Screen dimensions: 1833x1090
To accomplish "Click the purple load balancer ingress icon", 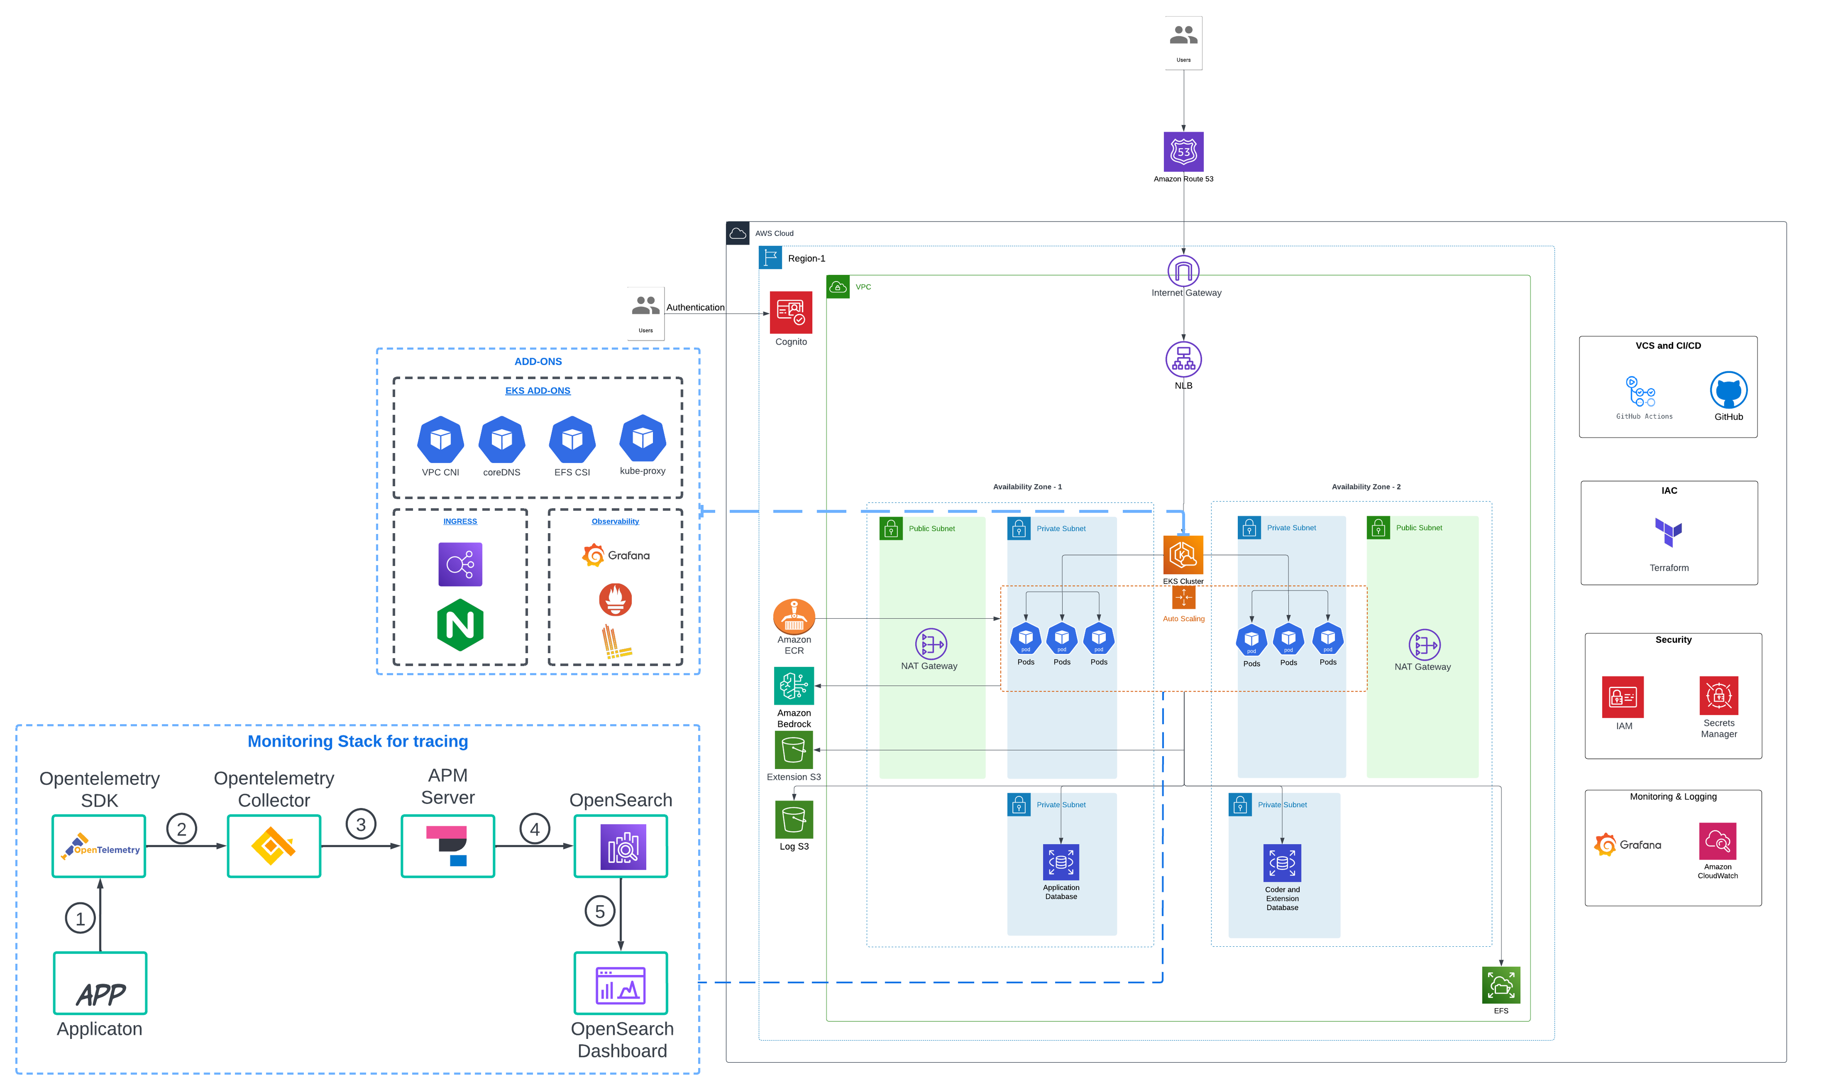I will [x=460, y=564].
